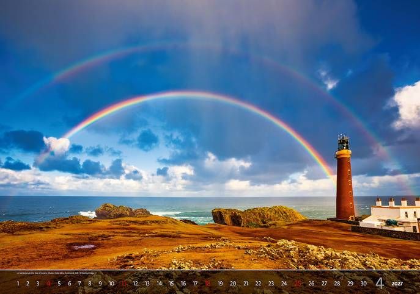Click the white keeper's house

click(393, 215)
